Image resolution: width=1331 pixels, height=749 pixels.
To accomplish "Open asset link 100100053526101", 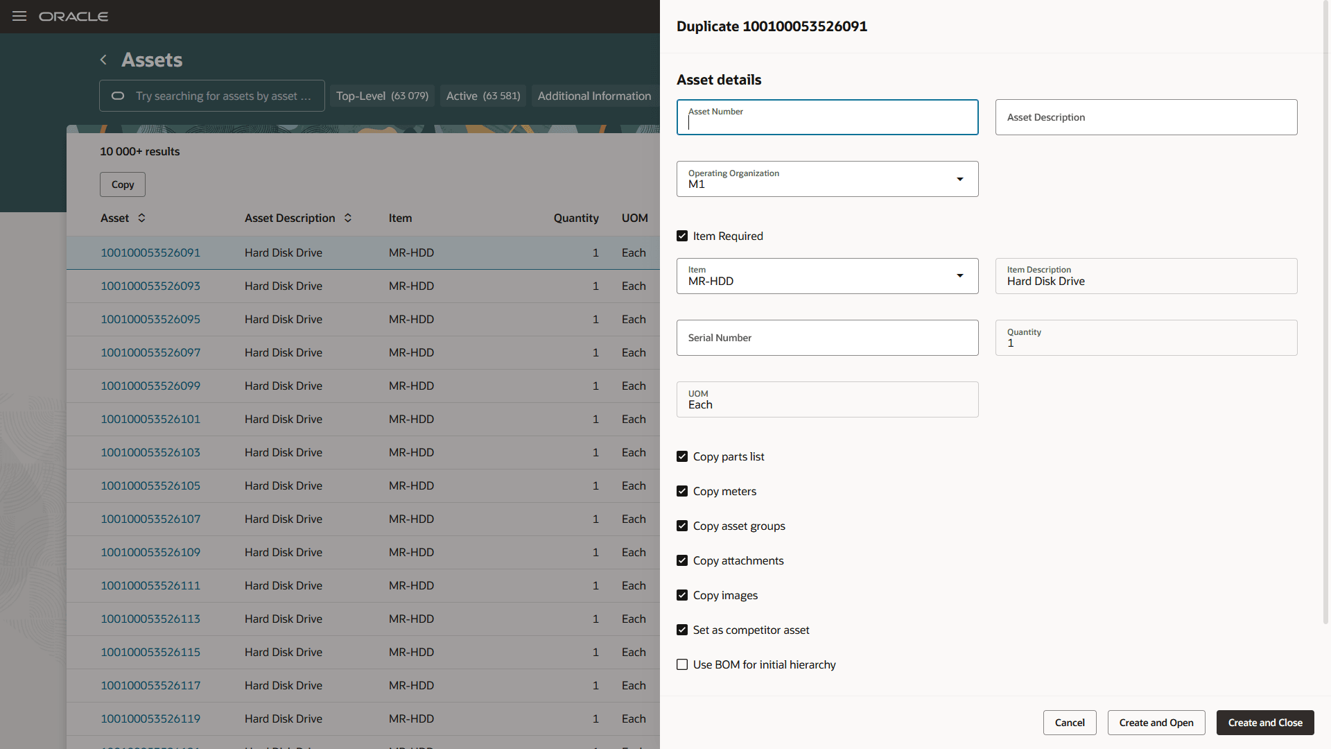I will coord(150,419).
